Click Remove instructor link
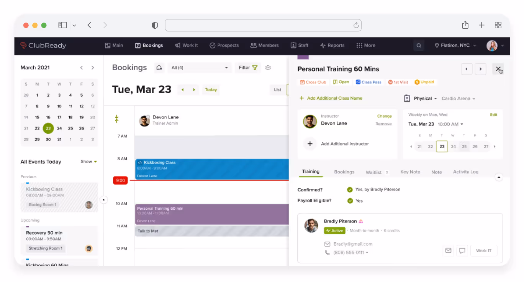The height and width of the screenshot is (282, 524). [x=383, y=124]
